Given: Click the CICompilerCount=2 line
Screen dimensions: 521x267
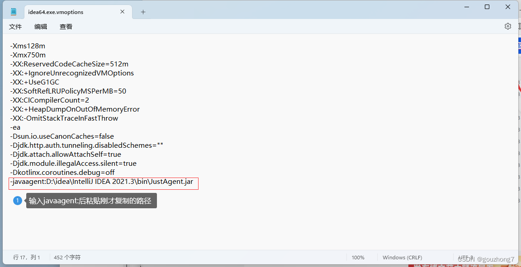Looking at the screenshot, I should coord(49,100).
